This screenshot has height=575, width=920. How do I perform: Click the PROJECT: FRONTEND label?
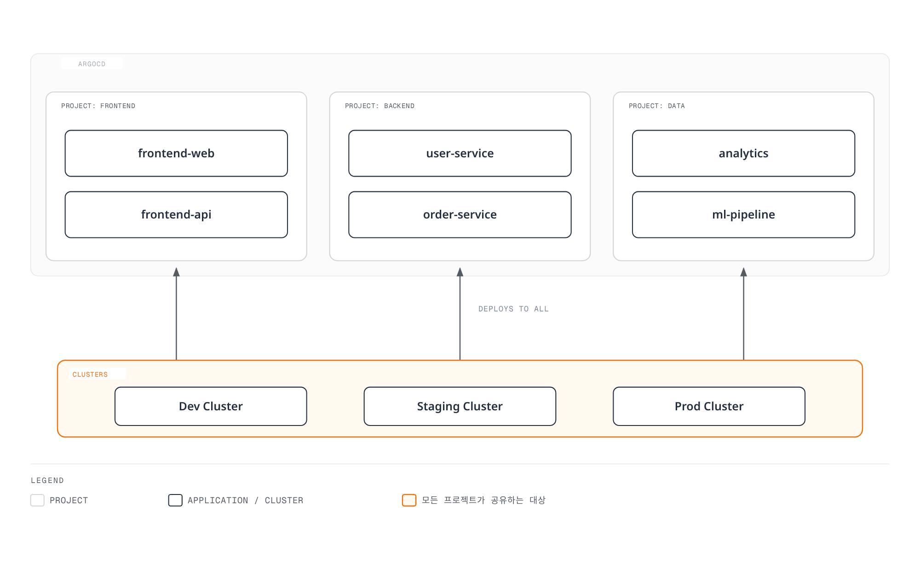[x=98, y=106]
